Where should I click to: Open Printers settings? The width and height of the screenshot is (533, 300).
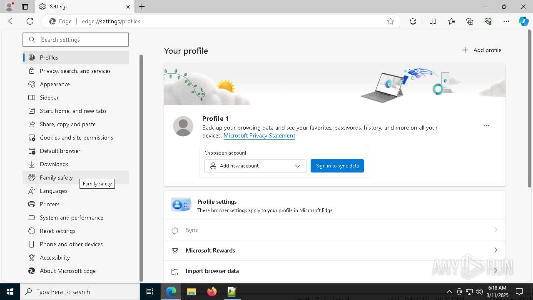[76, 204]
